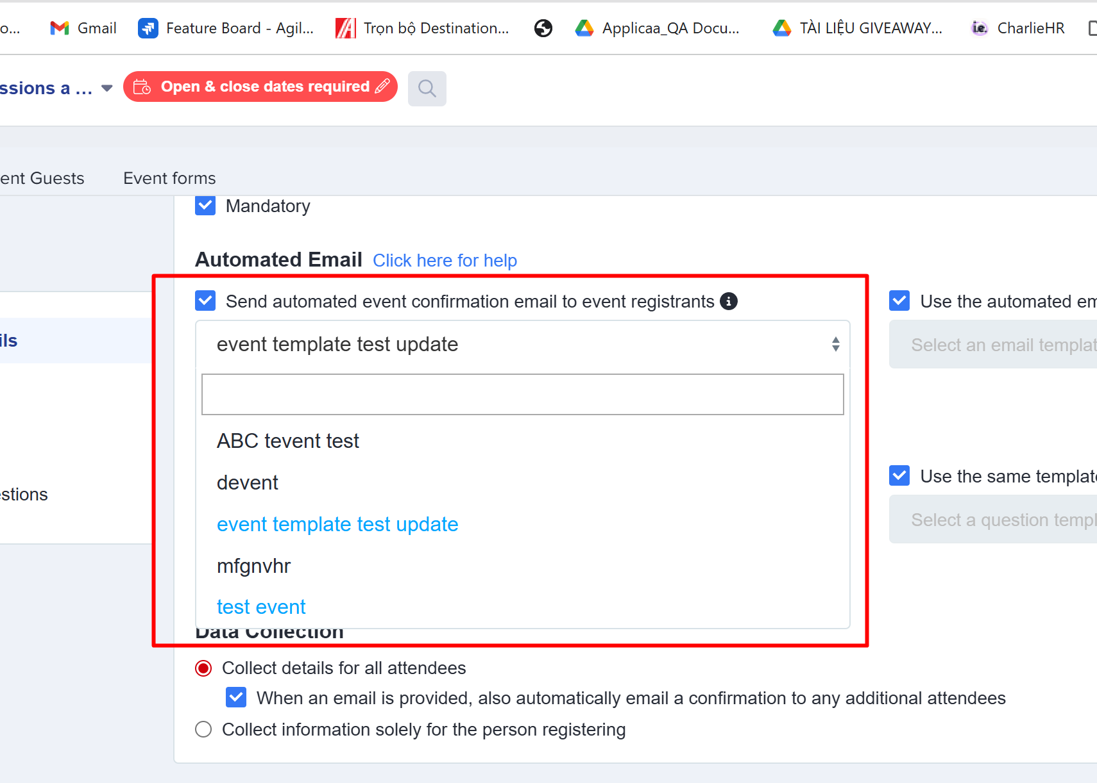Screen dimensions: 1097x783
Task: Open the Select an email template dropdown
Action: coord(1001,344)
